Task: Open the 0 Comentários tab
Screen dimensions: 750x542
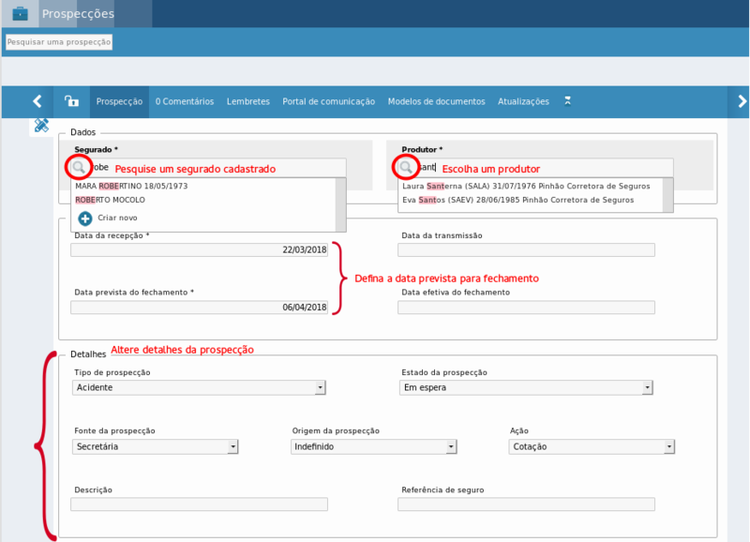Action: click(x=185, y=101)
